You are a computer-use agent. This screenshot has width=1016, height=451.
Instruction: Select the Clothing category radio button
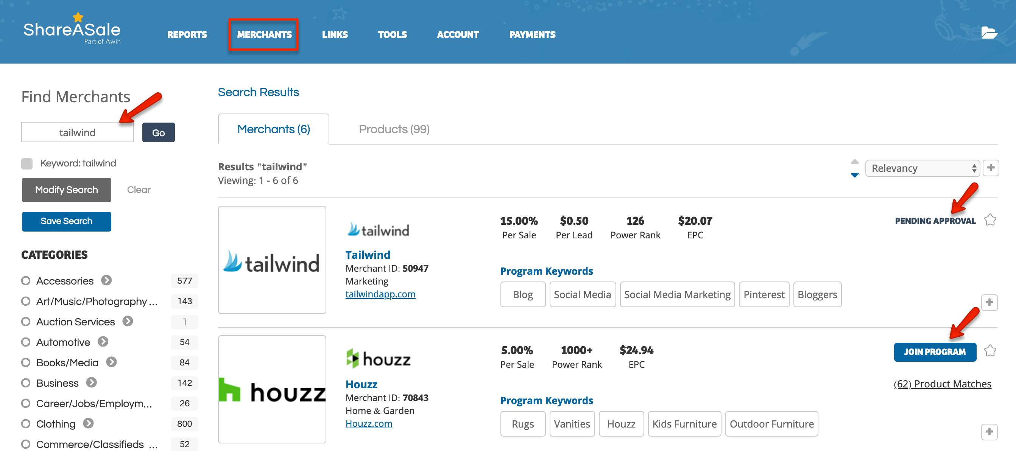click(x=26, y=424)
